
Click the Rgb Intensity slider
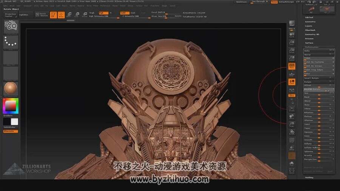tap(104, 17)
